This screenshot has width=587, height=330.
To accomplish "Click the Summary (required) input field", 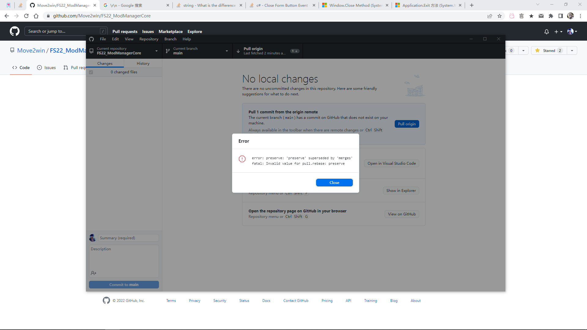I will point(128,238).
